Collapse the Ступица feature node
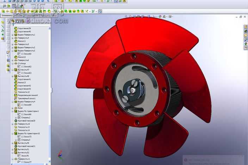This screenshot has height=165, width=248. [x=13, y=63]
